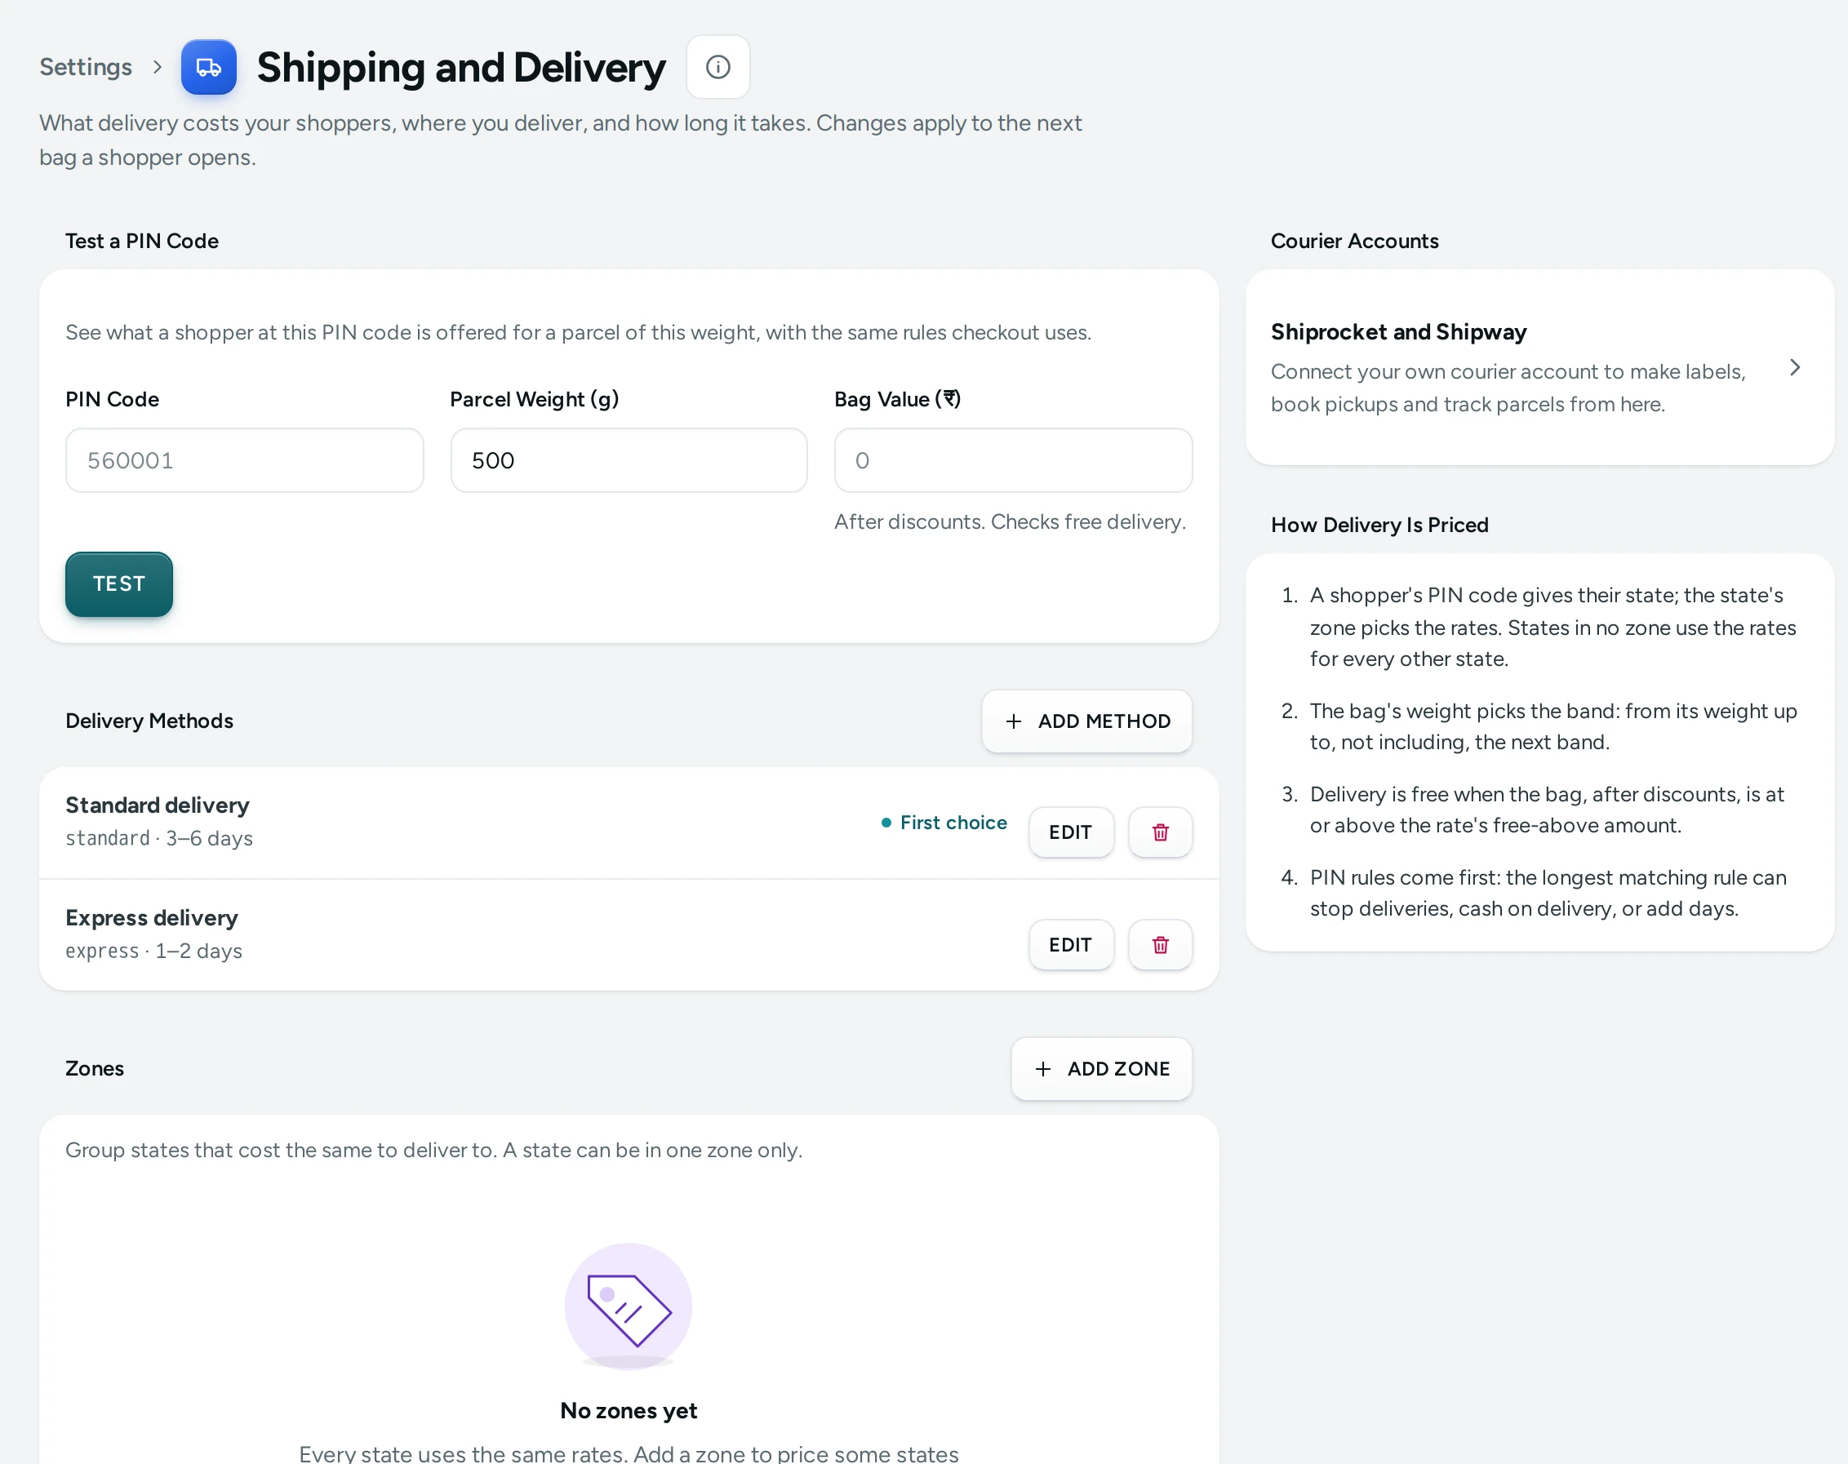Click the 'standard · 3–6 days' text
The image size is (1848, 1464).
[159, 838]
